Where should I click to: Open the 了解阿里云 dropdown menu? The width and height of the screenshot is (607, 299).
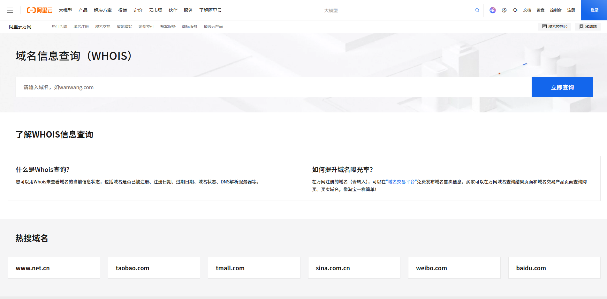point(210,10)
